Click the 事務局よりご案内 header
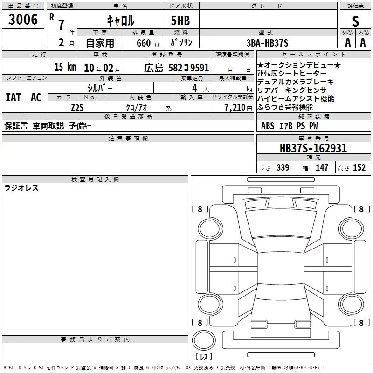 [95, 339]
